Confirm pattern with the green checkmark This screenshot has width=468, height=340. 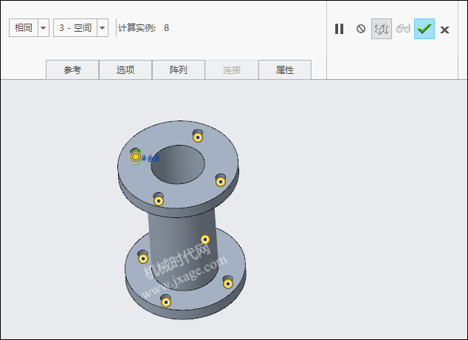tap(424, 29)
